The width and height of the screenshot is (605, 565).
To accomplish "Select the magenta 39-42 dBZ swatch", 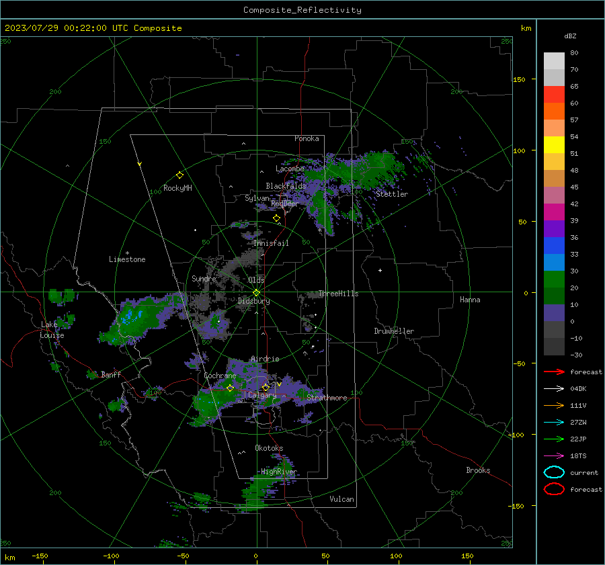I will pyautogui.click(x=554, y=212).
